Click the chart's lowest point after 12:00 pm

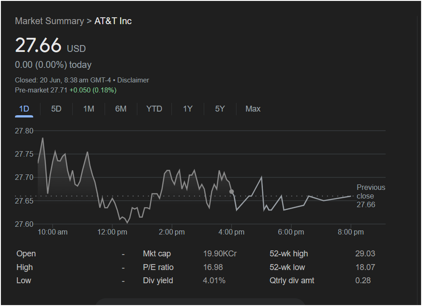127,223
